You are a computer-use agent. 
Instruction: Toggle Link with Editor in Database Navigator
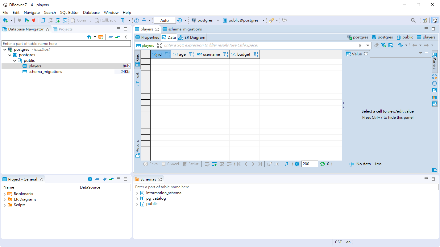click(118, 37)
